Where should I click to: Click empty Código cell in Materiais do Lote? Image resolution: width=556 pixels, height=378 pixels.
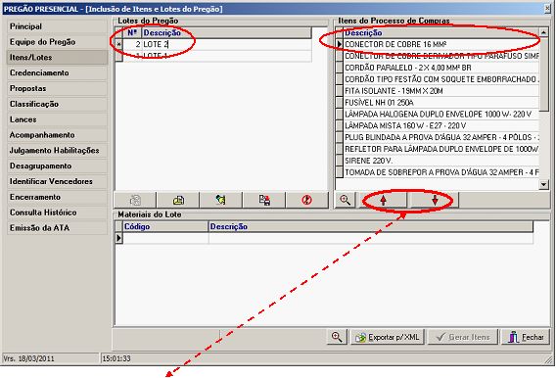(165, 238)
